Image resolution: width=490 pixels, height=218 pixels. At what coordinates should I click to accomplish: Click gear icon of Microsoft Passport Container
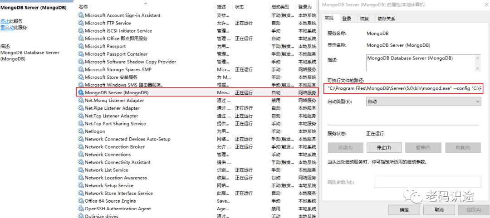coord(81,54)
